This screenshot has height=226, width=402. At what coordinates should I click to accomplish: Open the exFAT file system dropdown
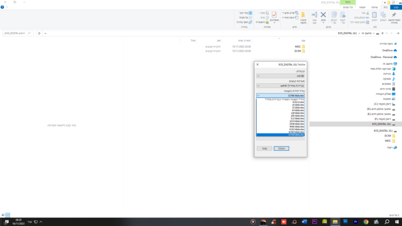pos(280,86)
